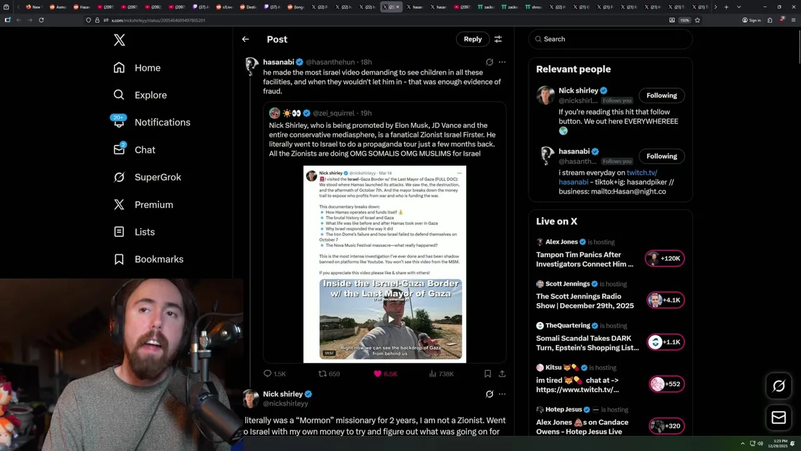The width and height of the screenshot is (801, 451).
Task: Click the browser back arrow
Action: point(18,20)
